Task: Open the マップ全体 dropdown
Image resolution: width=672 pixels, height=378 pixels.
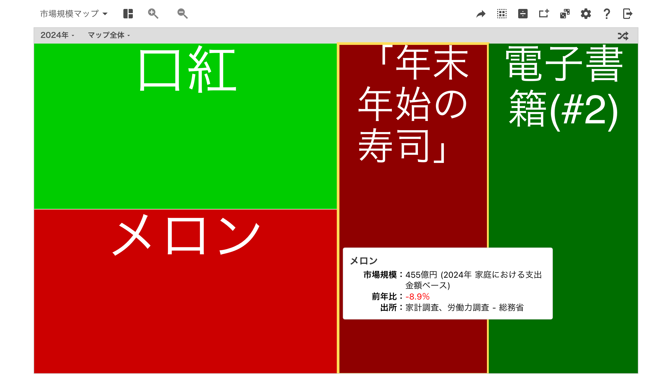Action: (x=109, y=35)
